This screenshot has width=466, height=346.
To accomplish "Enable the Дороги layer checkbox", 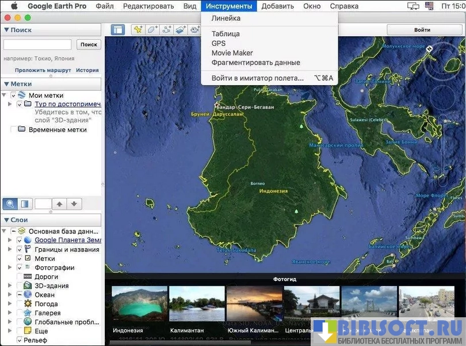I will (x=20, y=276).
